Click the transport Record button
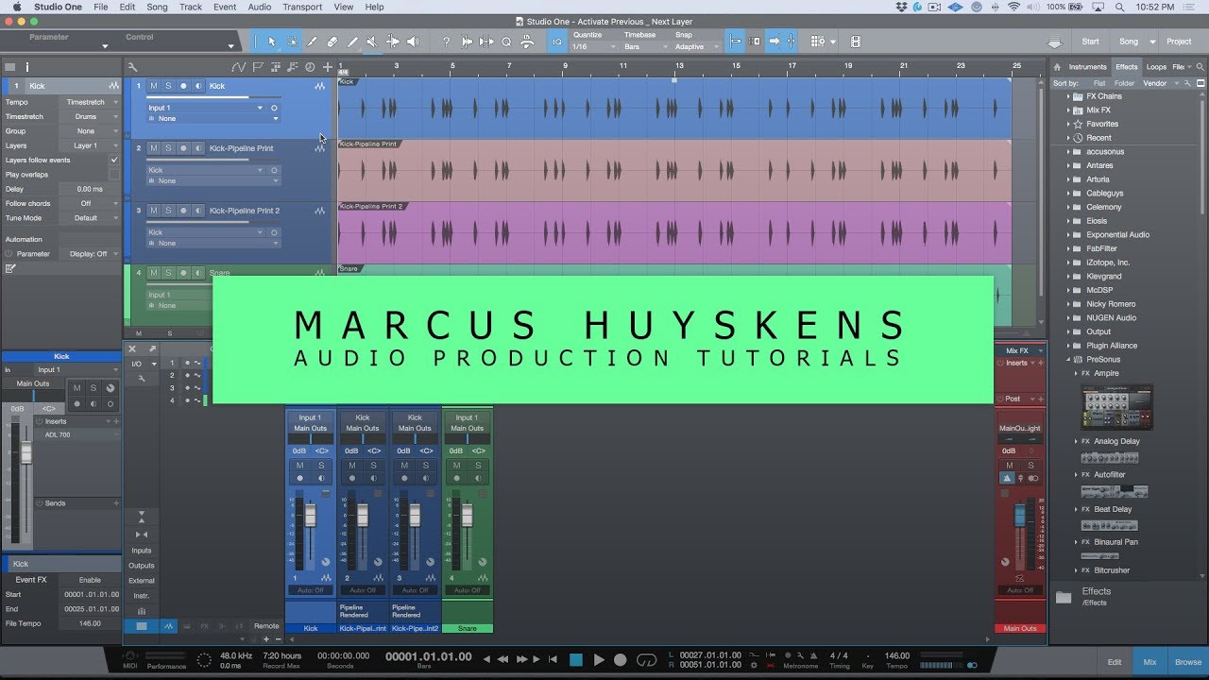This screenshot has width=1209, height=680. [621, 660]
